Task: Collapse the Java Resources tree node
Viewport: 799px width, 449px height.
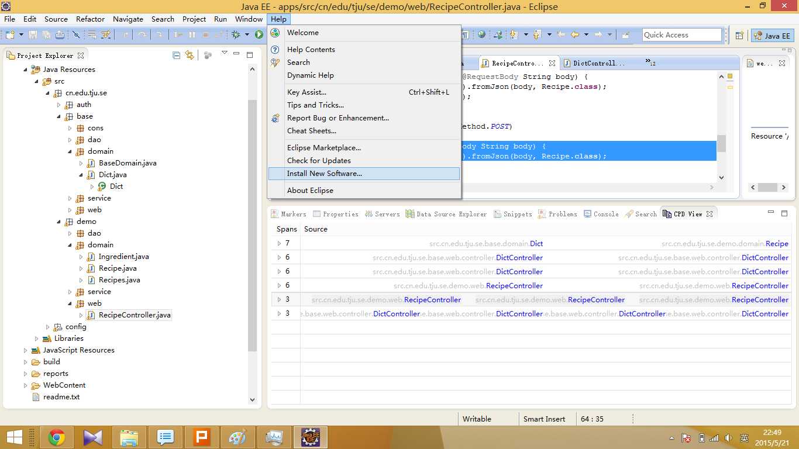Action: pyautogui.click(x=25, y=70)
